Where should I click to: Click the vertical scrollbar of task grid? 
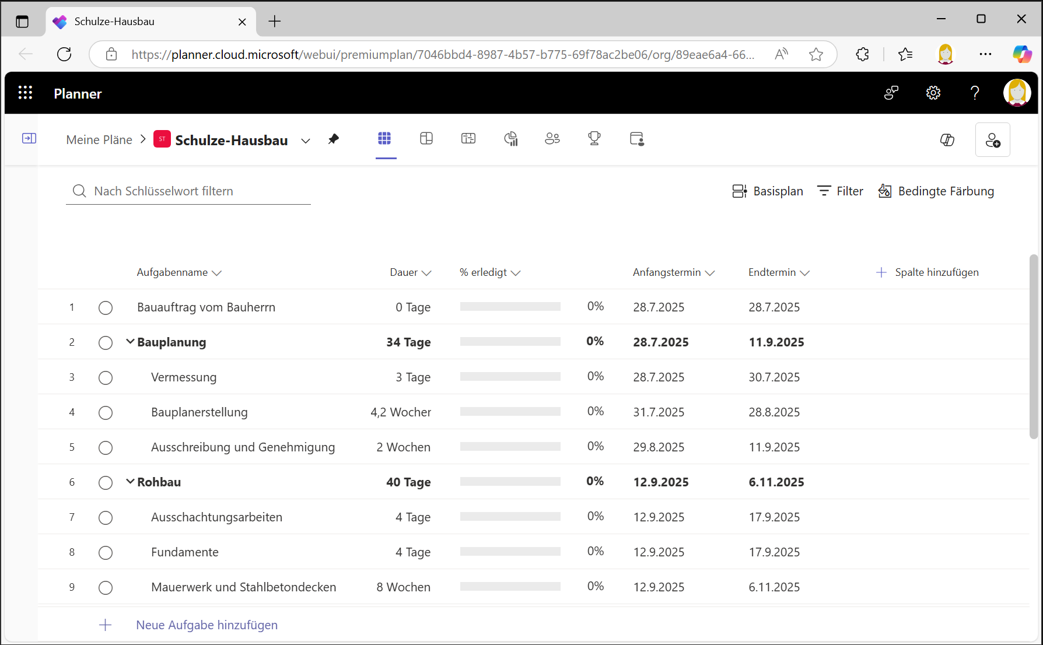point(1034,346)
